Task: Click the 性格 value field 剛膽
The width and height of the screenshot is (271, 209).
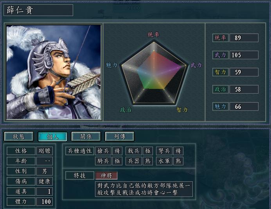Action: 45,151
